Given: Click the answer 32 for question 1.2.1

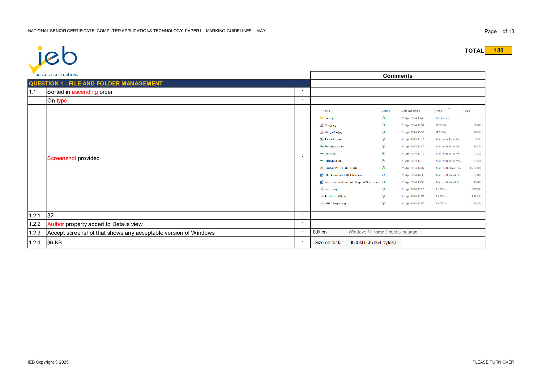Looking at the screenshot, I should click(x=50, y=216).
